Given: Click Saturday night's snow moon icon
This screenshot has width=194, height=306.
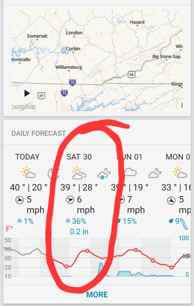Looking at the screenshot, I should (x=104, y=173).
